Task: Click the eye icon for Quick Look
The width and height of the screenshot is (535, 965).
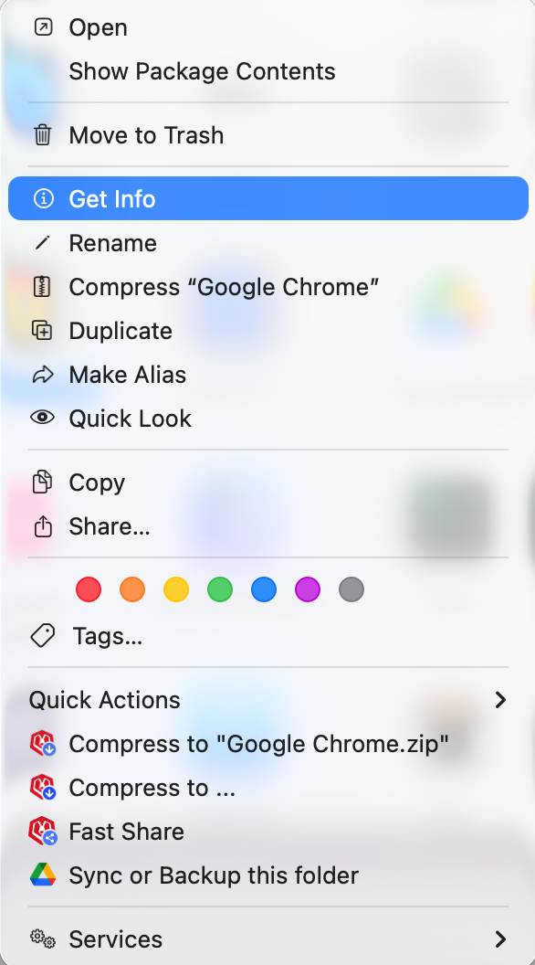Action: click(x=42, y=418)
